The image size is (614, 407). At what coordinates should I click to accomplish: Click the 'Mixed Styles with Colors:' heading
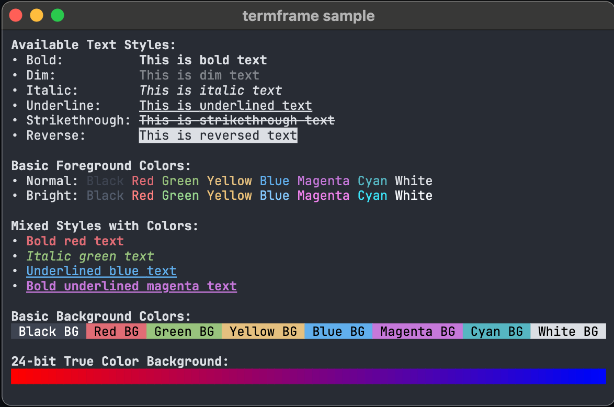pyautogui.click(x=105, y=226)
